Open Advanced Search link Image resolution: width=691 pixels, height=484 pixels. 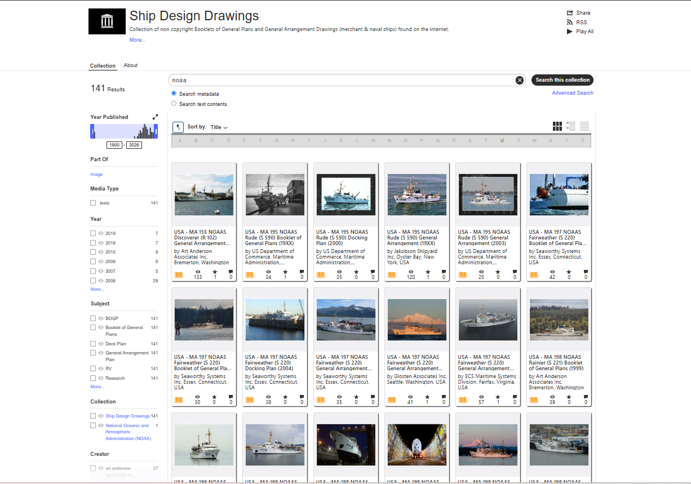click(x=573, y=93)
